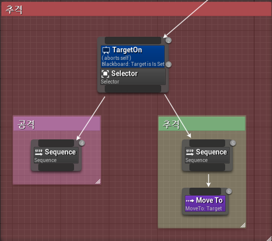Click the Sequence icon above the Move To node
Image resolution: width=272 pixels, height=241 pixels.
click(189, 152)
